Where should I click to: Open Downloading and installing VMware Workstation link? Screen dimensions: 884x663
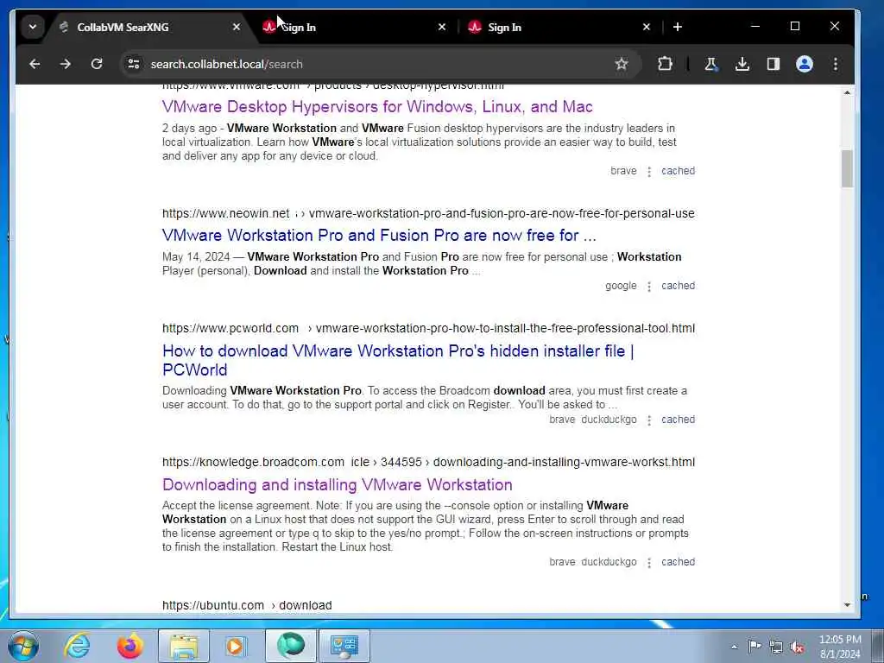338,485
